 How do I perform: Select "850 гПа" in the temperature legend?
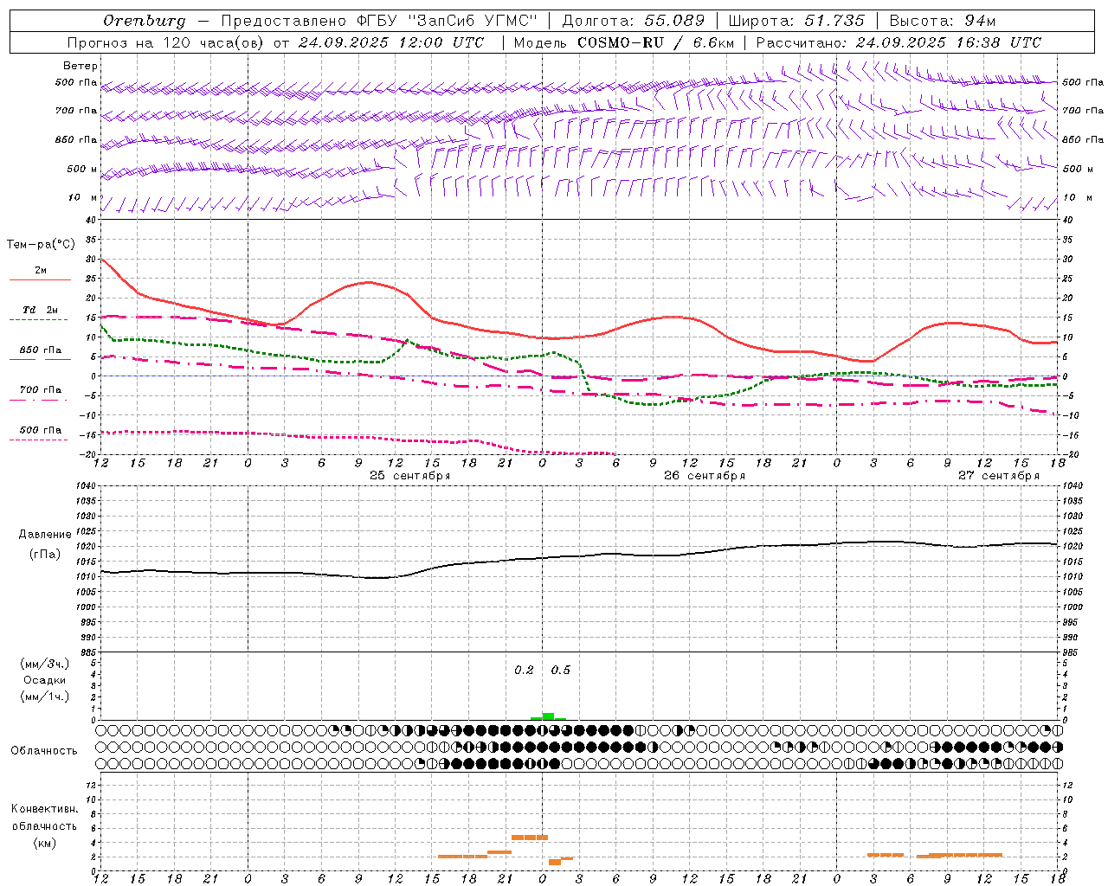40,350
